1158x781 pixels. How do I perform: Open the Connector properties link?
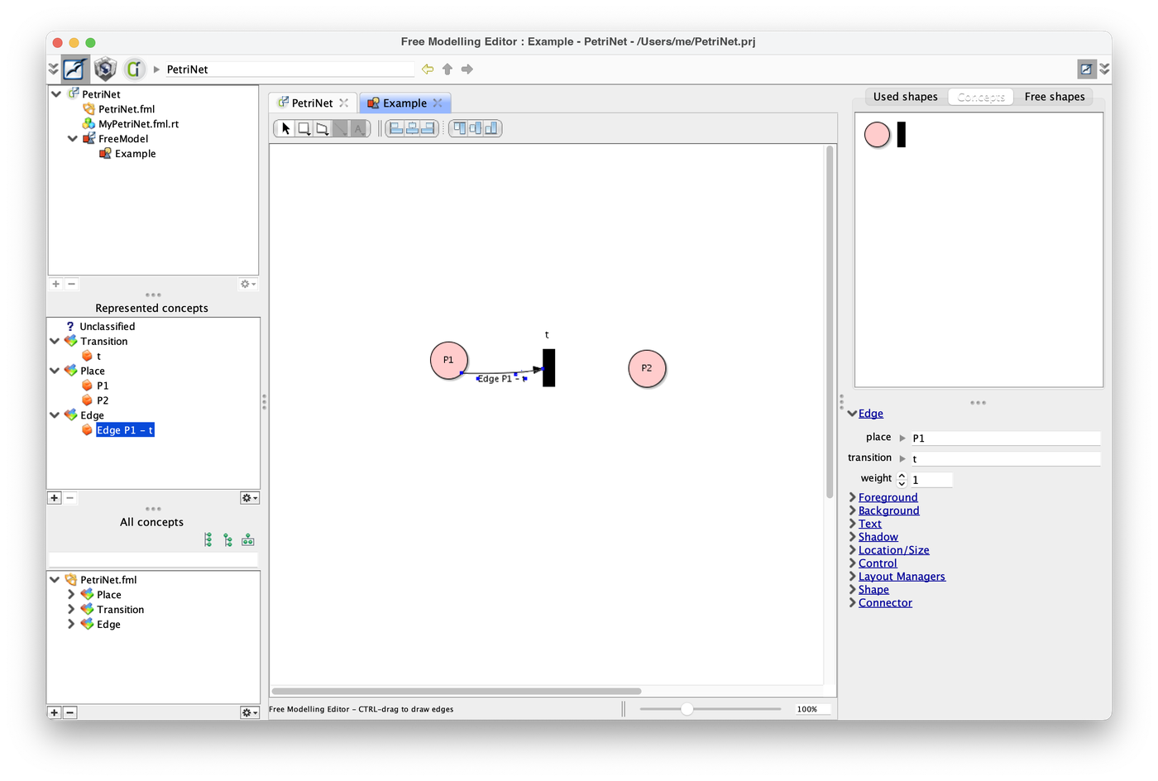point(885,603)
